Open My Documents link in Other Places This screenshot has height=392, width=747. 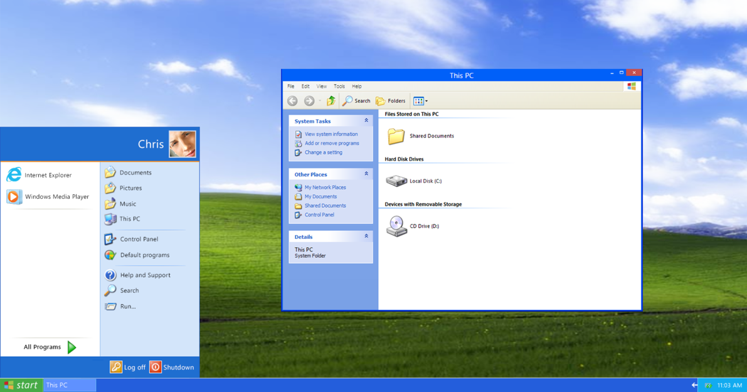pos(321,196)
